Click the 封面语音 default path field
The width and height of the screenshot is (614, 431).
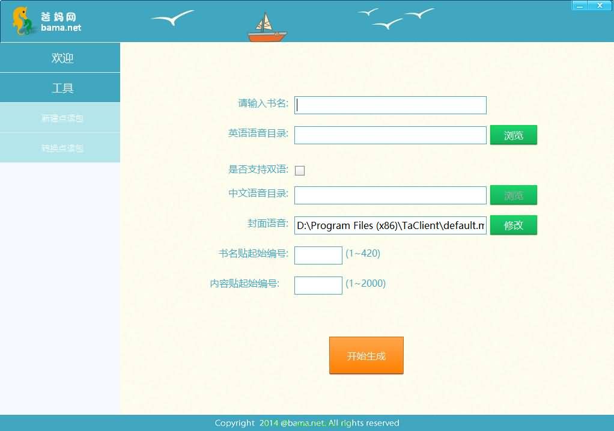[390, 225]
